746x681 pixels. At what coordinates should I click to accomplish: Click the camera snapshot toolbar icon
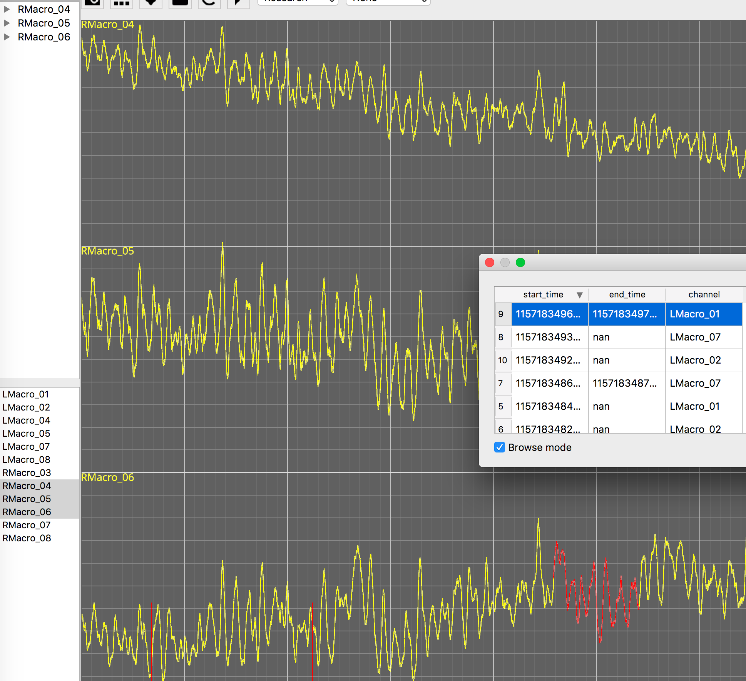point(92,3)
